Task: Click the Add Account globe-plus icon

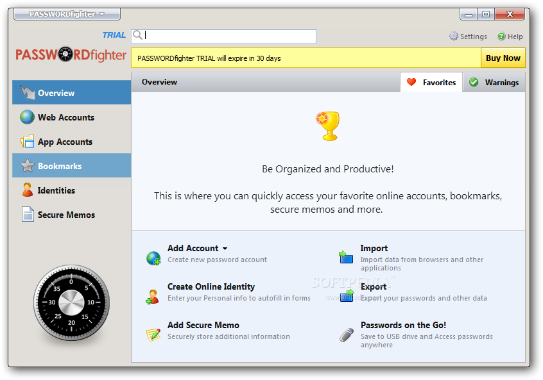Action: [x=153, y=258]
